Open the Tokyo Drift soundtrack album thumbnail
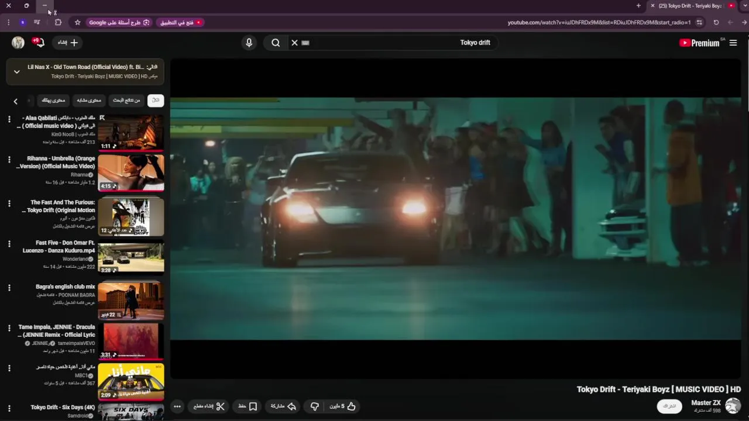The height and width of the screenshot is (421, 749). click(x=131, y=216)
